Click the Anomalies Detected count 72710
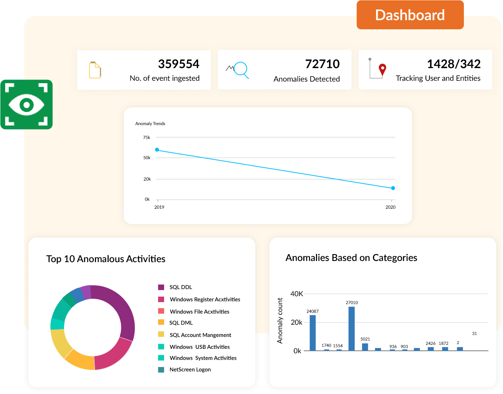503x394 pixels. [x=323, y=64]
